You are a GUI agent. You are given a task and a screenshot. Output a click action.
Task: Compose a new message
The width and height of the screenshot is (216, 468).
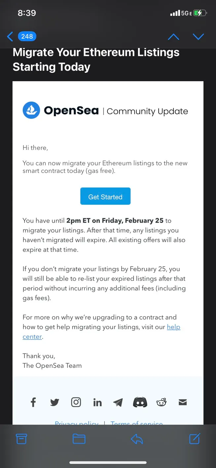(x=194, y=439)
